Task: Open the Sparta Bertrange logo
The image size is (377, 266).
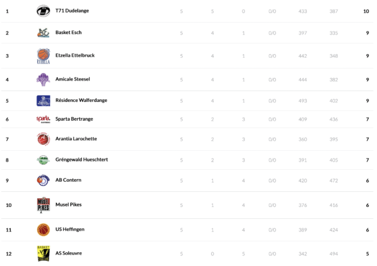Action: [43, 119]
